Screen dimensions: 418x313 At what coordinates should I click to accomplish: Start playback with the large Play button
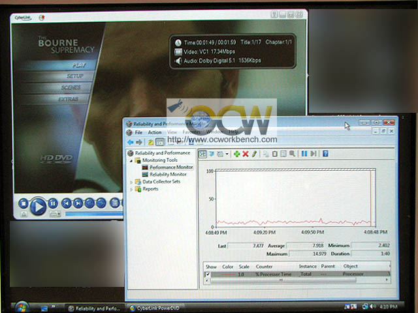click(38, 206)
